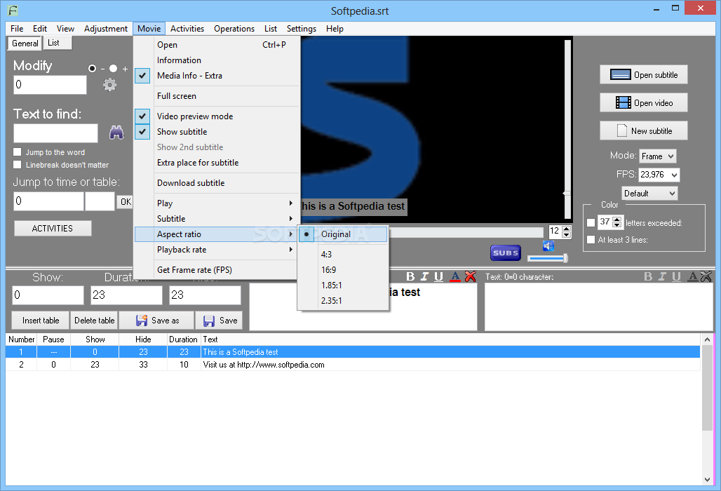Open the gear settings icon under Modify
The width and height of the screenshot is (721, 491).
pyautogui.click(x=109, y=85)
